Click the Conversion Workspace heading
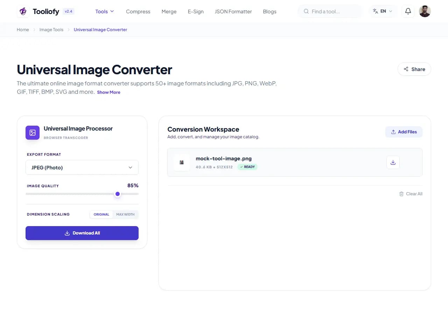The width and height of the screenshot is (448, 315). pyautogui.click(x=203, y=129)
